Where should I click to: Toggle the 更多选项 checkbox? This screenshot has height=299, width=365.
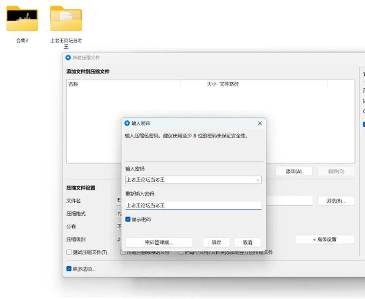point(69,269)
